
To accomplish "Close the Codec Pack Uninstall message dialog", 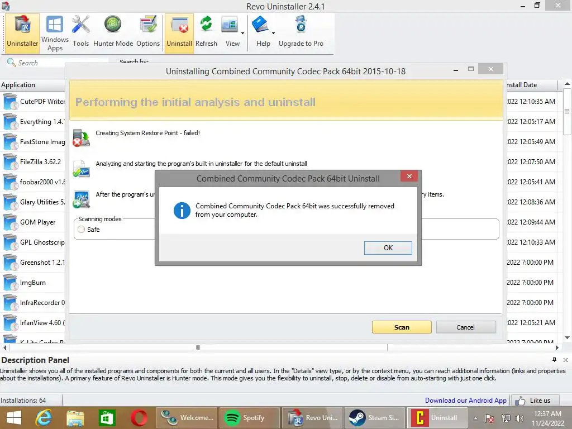I will (x=409, y=176).
